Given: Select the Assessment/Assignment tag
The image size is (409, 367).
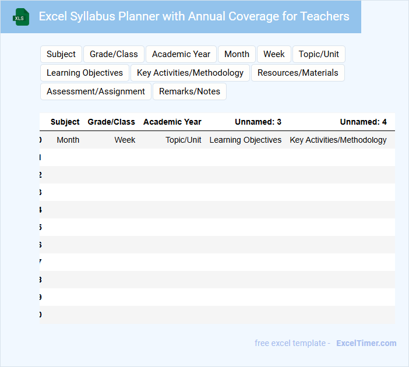Looking at the screenshot, I should [x=96, y=91].
